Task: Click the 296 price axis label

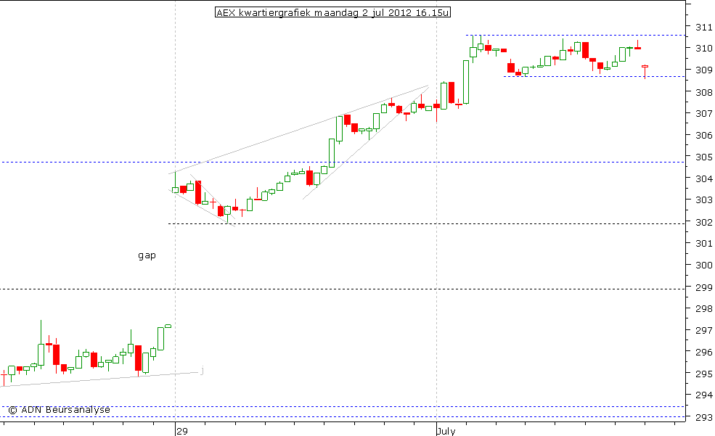Action: (703, 352)
